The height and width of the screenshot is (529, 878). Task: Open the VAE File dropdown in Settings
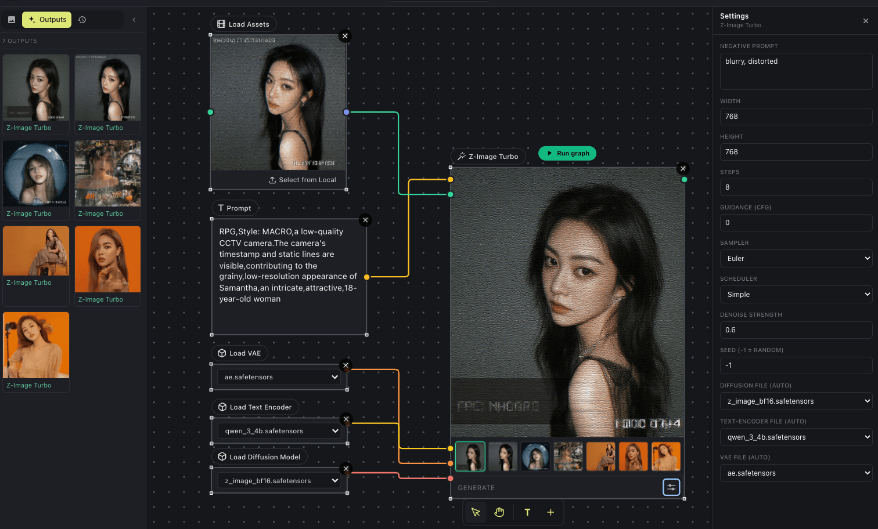pyautogui.click(x=796, y=473)
